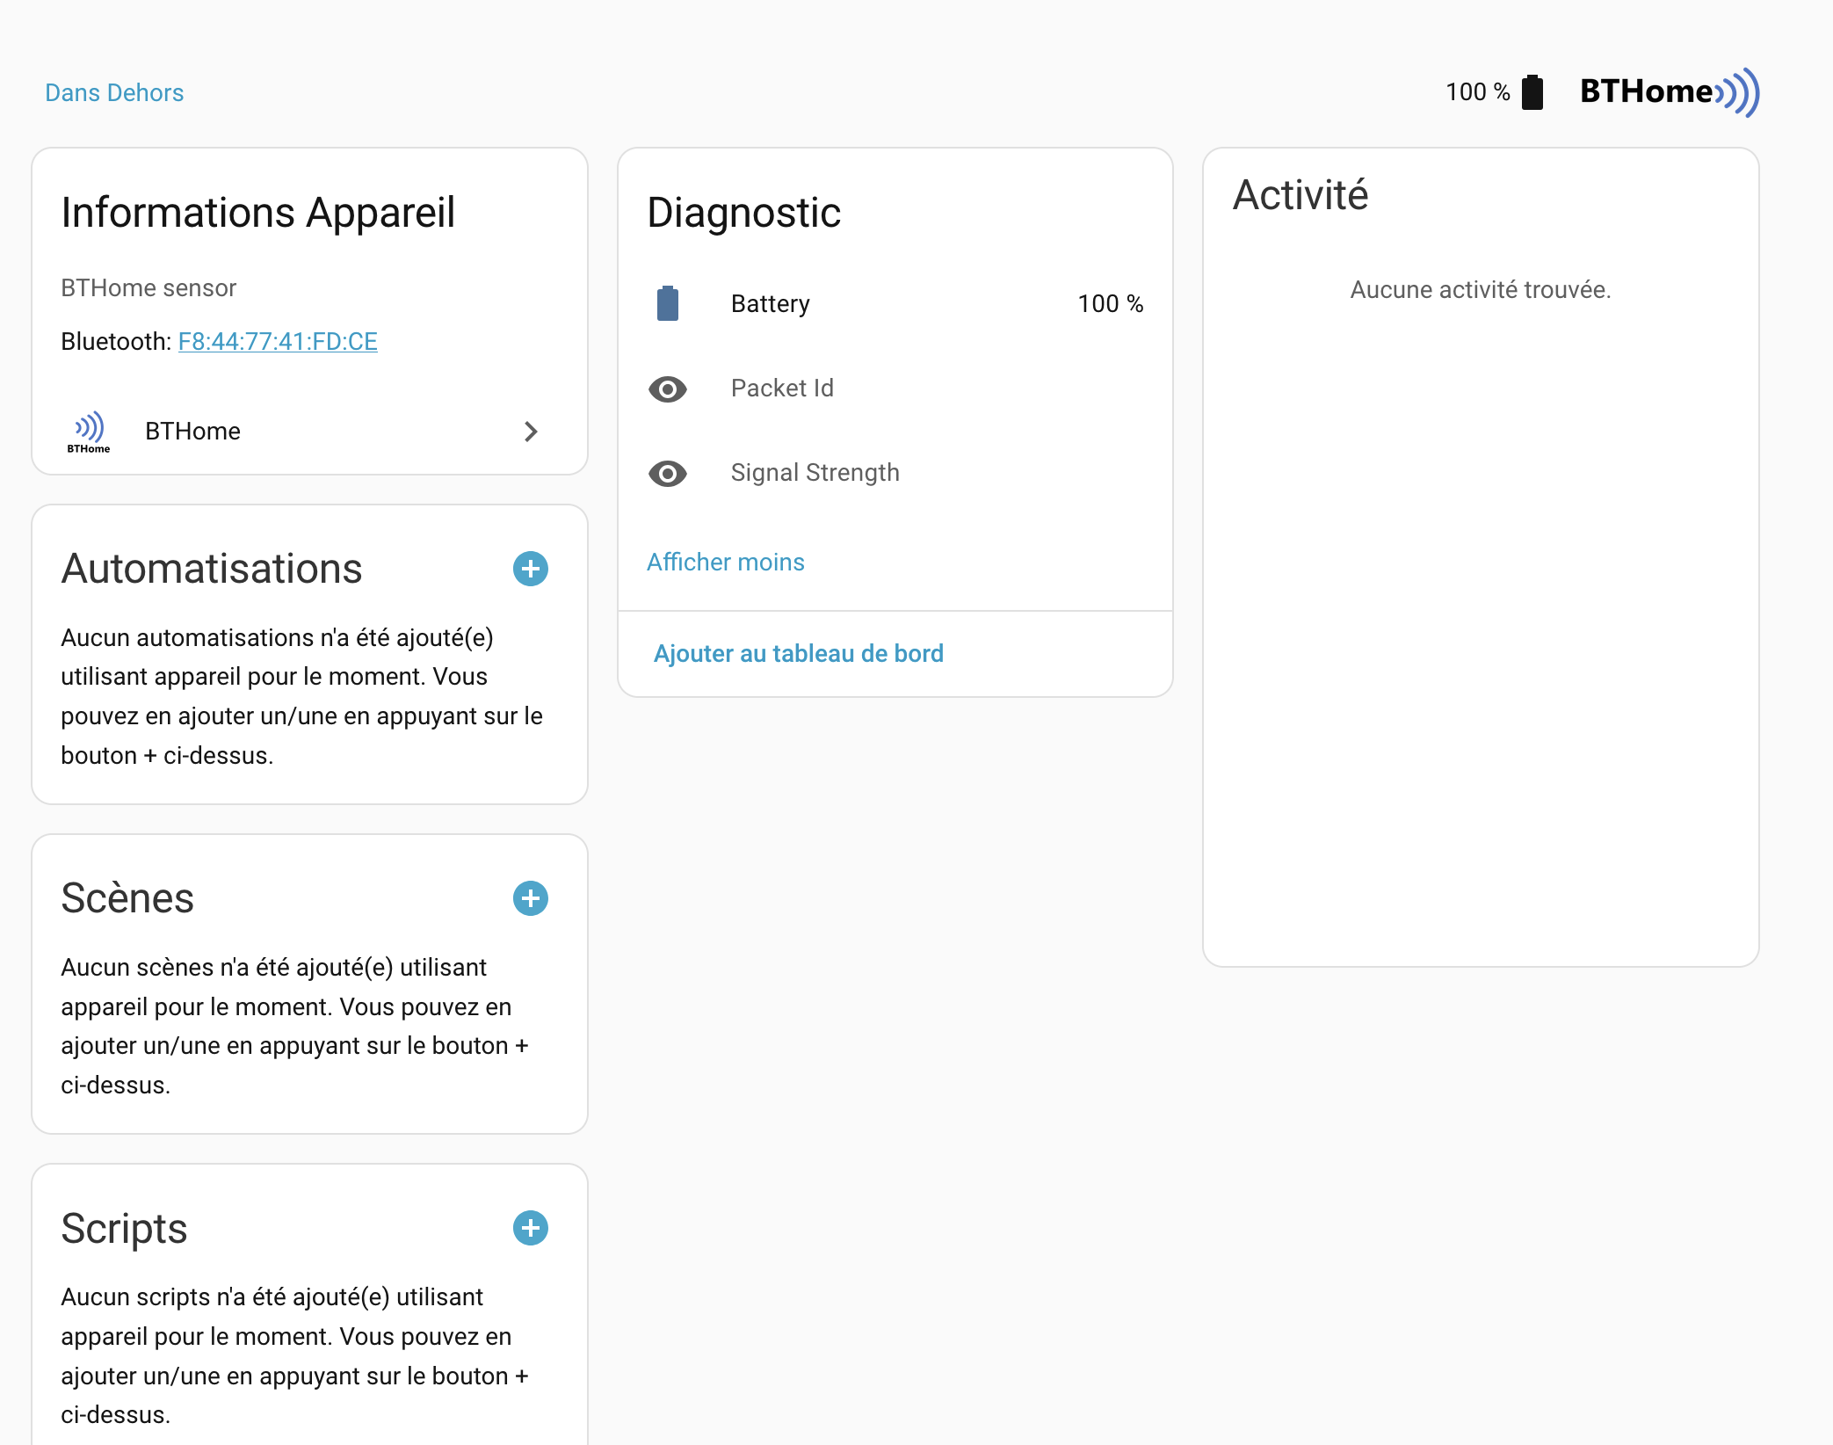1833x1445 pixels.
Task: Open the Signal Strength entity row
Action: coord(815,473)
